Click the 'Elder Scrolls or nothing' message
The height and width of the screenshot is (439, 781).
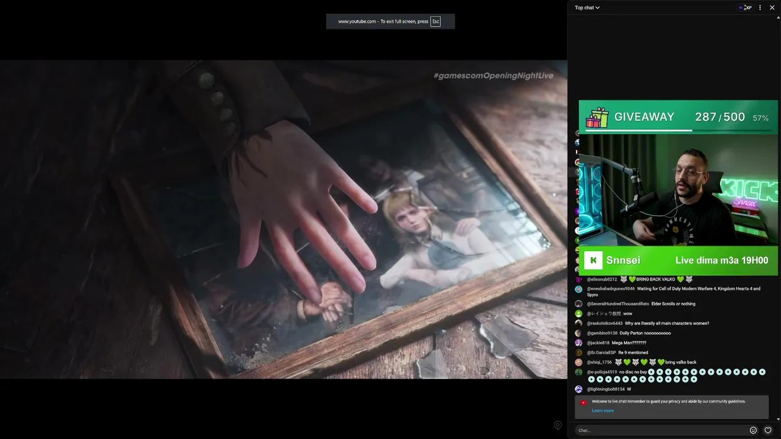[673, 304]
